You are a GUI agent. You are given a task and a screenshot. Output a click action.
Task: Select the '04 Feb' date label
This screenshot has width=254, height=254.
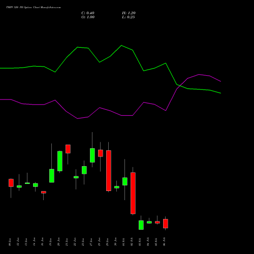point(148,242)
